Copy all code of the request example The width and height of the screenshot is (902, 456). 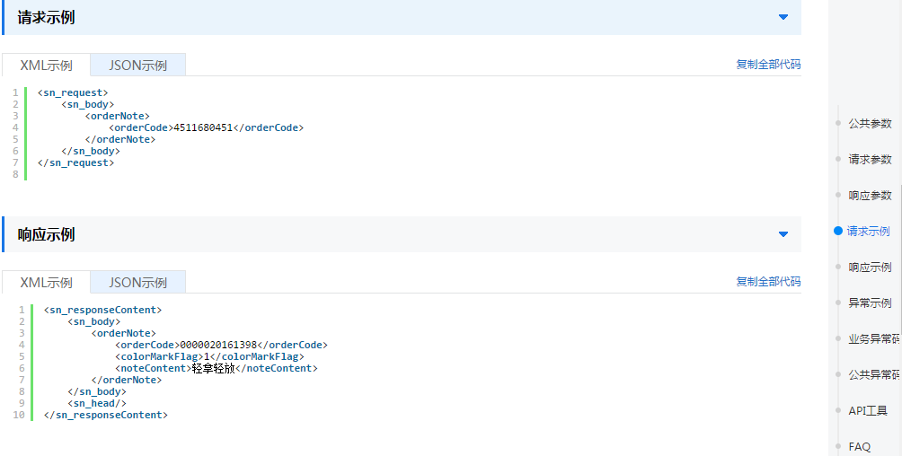[x=768, y=65]
